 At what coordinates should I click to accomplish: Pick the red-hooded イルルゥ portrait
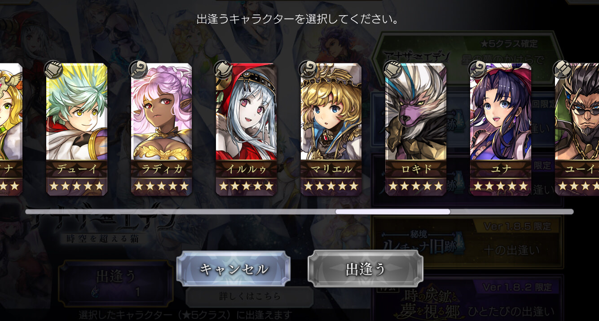tap(246, 129)
